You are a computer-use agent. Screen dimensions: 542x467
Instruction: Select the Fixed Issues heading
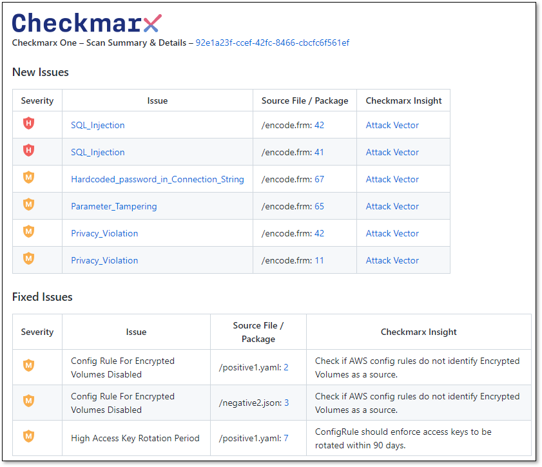pyautogui.click(x=42, y=297)
